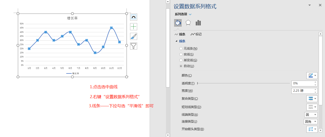Select the 自动(U) radio option
The width and height of the screenshot is (325, 137).
(x=181, y=66)
